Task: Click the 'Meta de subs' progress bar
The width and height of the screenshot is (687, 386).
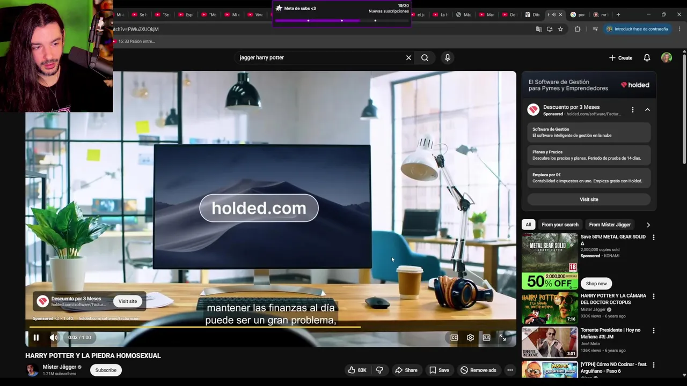Action: (x=342, y=20)
